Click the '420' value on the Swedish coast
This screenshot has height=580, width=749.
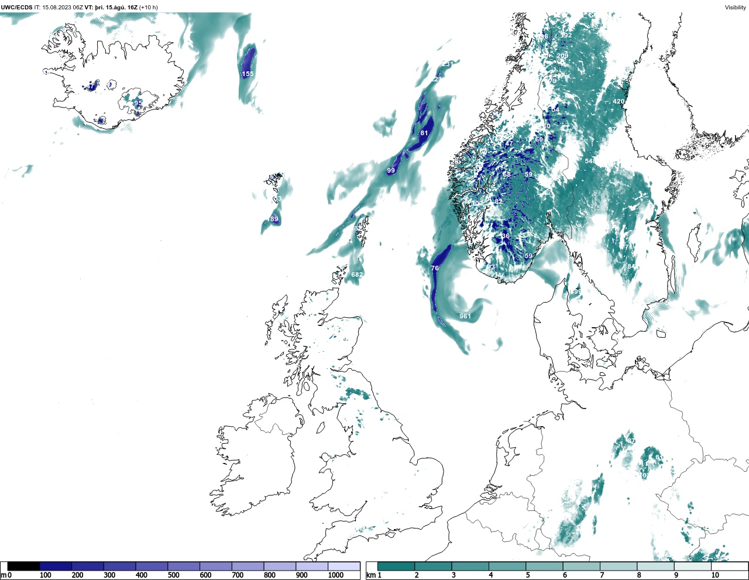[x=619, y=101]
